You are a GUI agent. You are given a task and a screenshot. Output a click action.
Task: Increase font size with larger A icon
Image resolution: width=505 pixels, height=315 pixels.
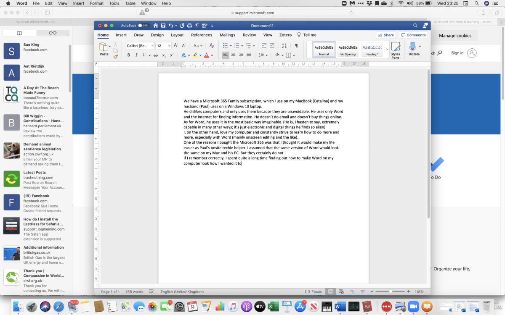pyautogui.click(x=176, y=45)
